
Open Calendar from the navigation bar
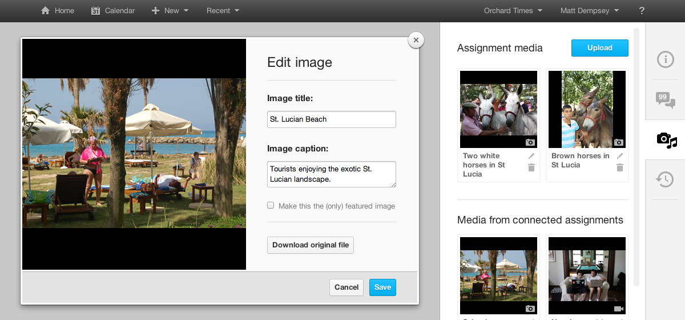click(113, 11)
